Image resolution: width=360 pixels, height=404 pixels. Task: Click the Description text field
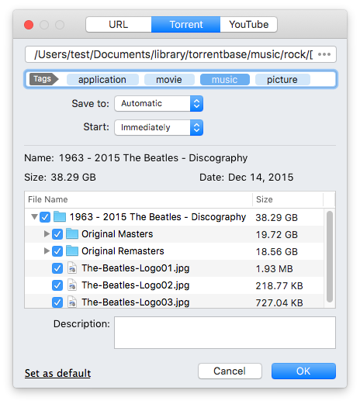[225, 333]
